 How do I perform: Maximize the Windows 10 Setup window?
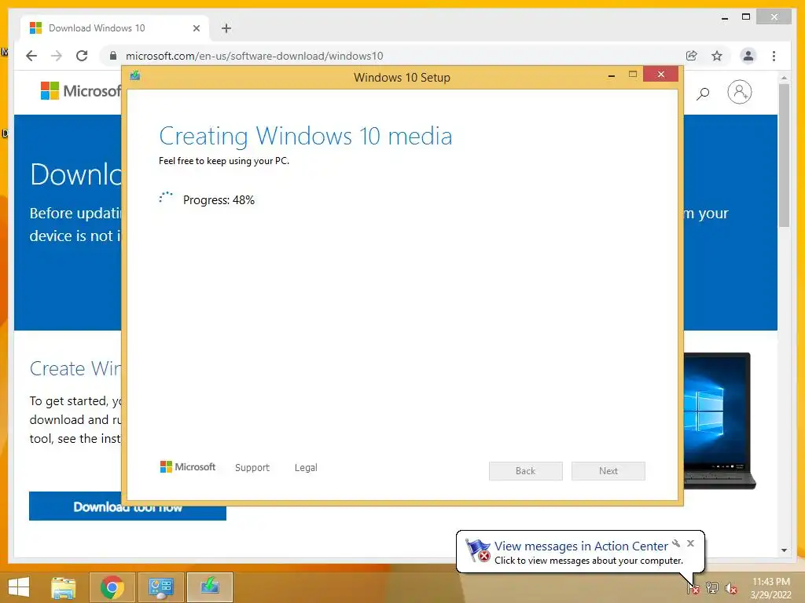coord(633,75)
